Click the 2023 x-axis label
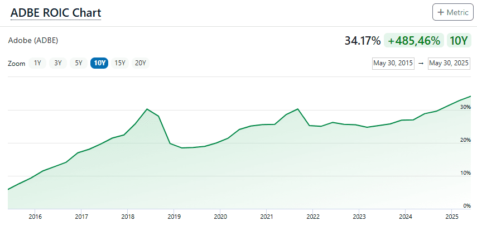 tap(359, 217)
